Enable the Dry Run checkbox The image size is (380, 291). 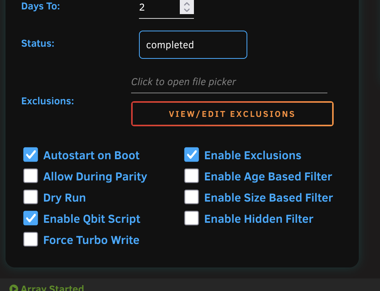click(31, 197)
